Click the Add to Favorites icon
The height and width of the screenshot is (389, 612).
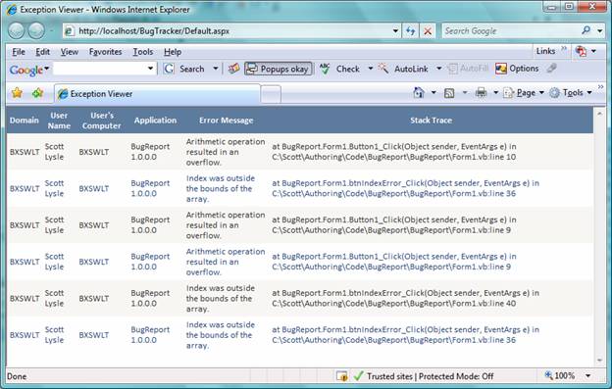coord(38,93)
